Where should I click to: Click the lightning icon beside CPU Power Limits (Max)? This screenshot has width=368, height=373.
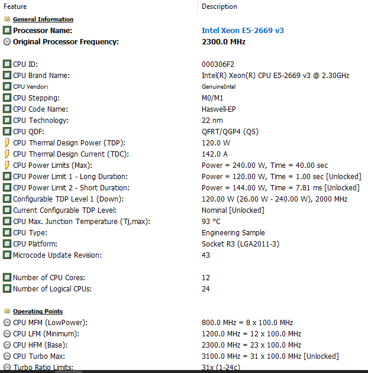[7, 165]
